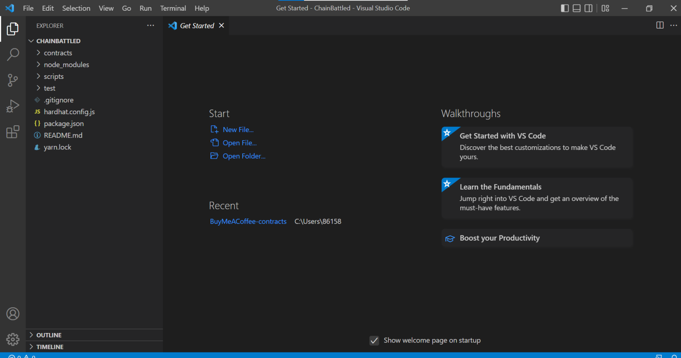Open the Search view in activity bar
Image resolution: width=681 pixels, height=358 pixels.
pyautogui.click(x=13, y=55)
